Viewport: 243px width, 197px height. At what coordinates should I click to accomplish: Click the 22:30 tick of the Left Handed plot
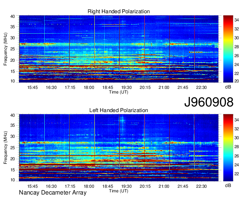pyautogui.click(x=202, y=186)
